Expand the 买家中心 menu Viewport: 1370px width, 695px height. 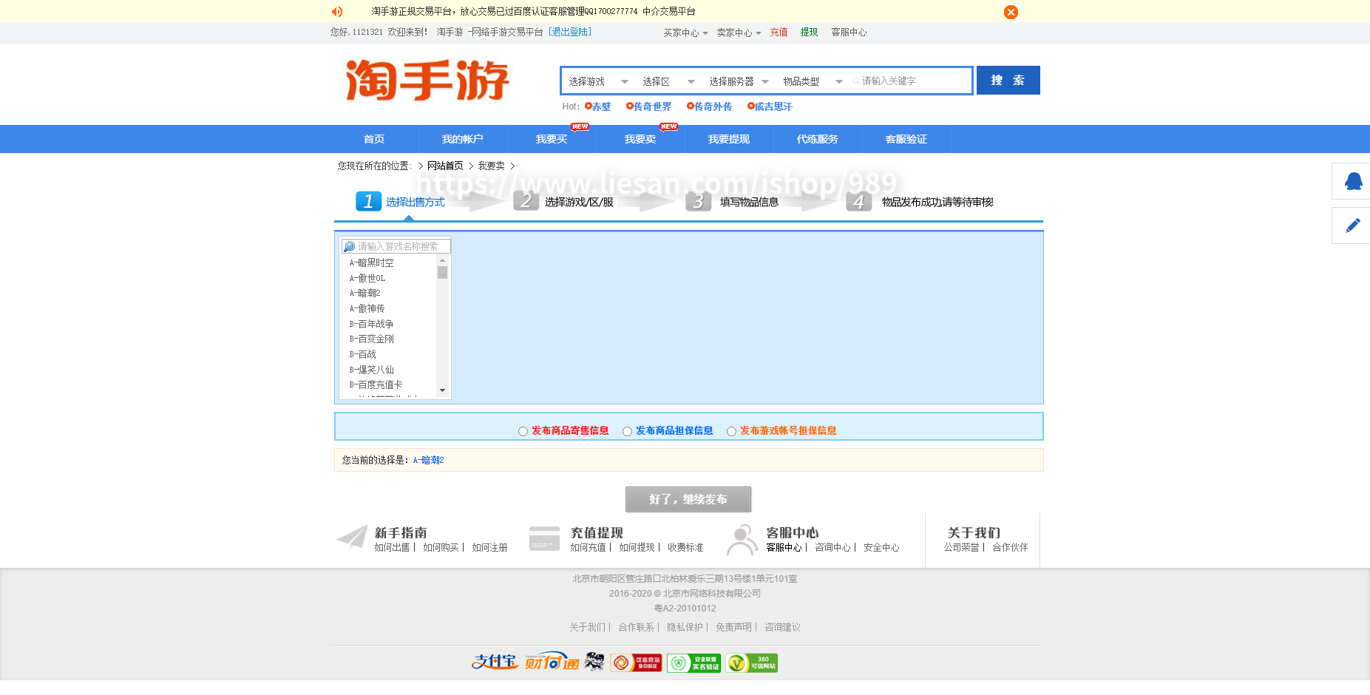point(685,33)
